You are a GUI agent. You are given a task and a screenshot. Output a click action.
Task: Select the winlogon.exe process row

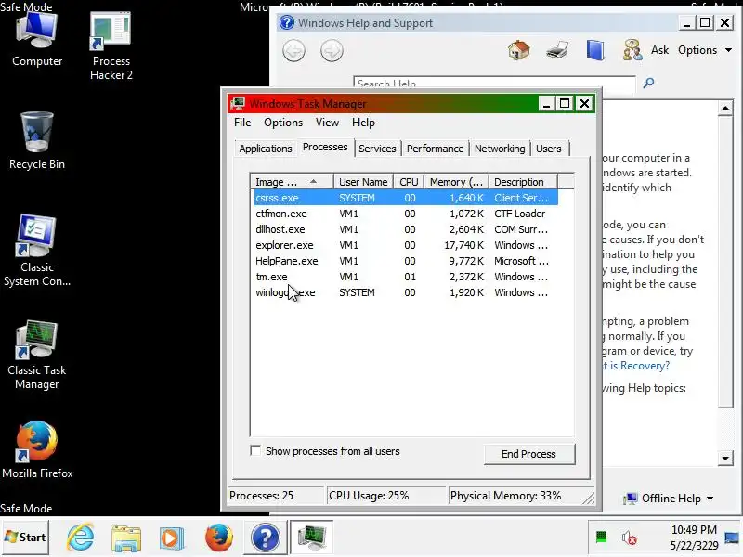406,292
